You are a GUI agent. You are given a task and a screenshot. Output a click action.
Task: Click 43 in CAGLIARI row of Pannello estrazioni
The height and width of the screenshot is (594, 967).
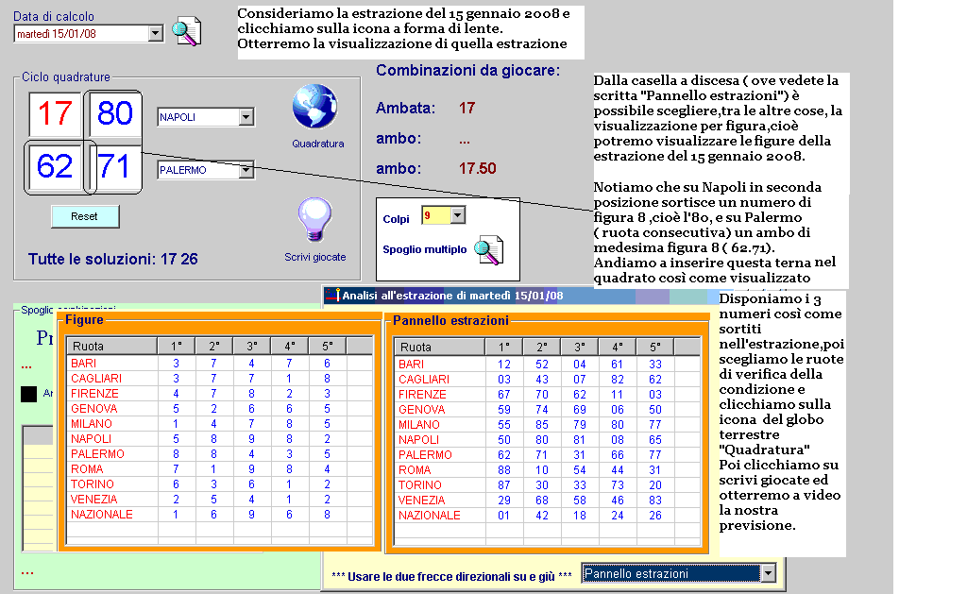(542, 380)
